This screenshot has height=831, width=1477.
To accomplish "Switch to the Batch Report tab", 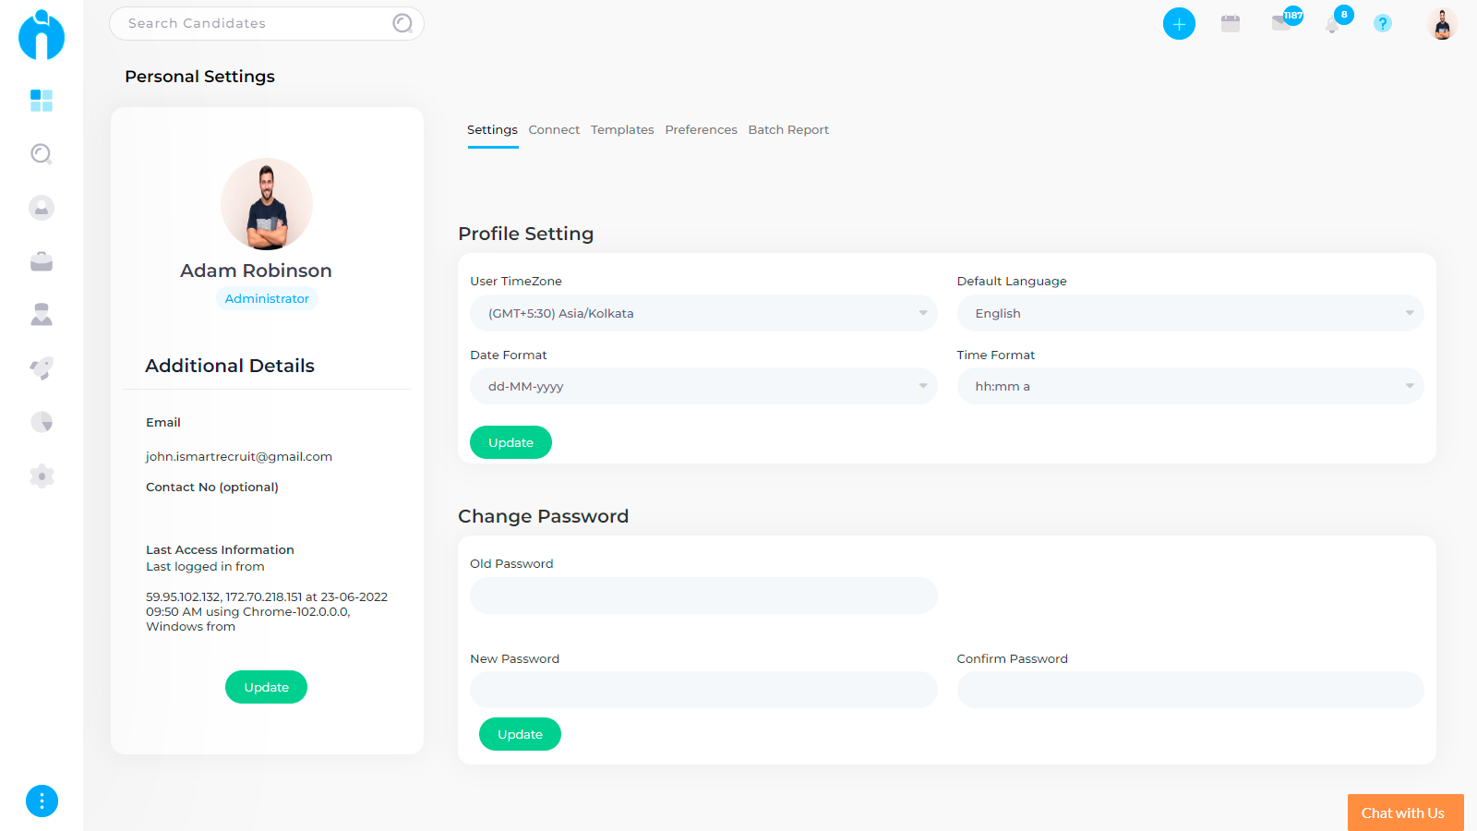I will [788, 130].
